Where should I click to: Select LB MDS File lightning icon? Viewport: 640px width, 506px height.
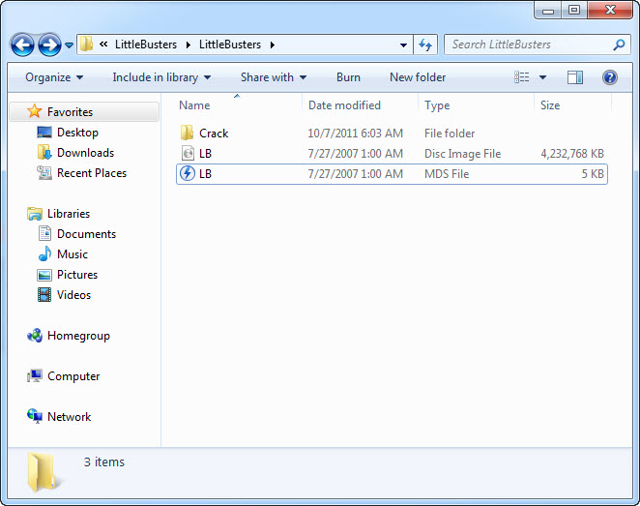tap(188, 173)
